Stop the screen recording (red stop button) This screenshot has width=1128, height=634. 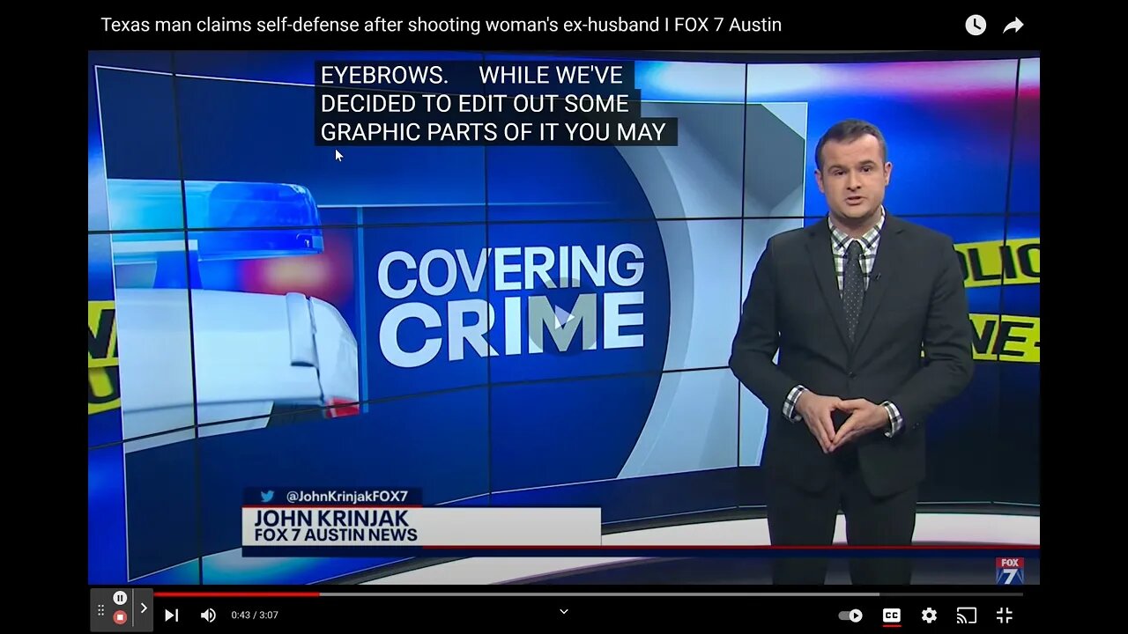coord(120,617)
